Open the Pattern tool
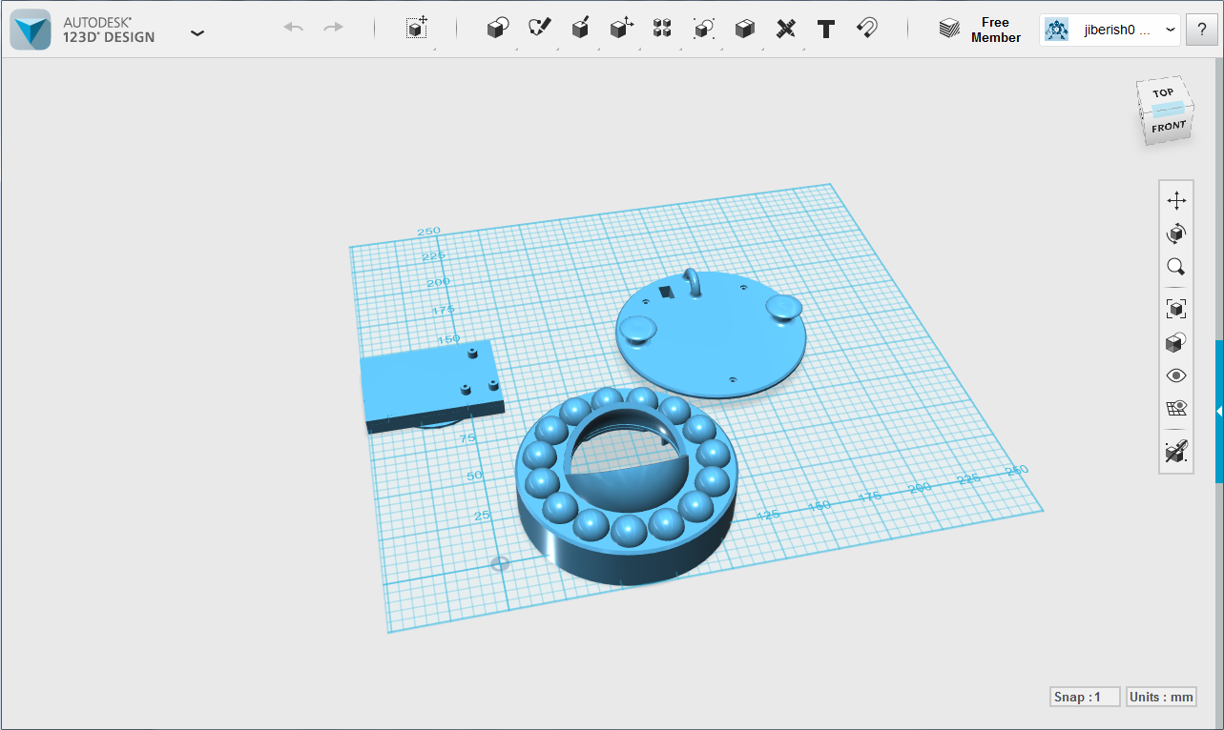This screenshot has height=730, width=1224. 662,29
